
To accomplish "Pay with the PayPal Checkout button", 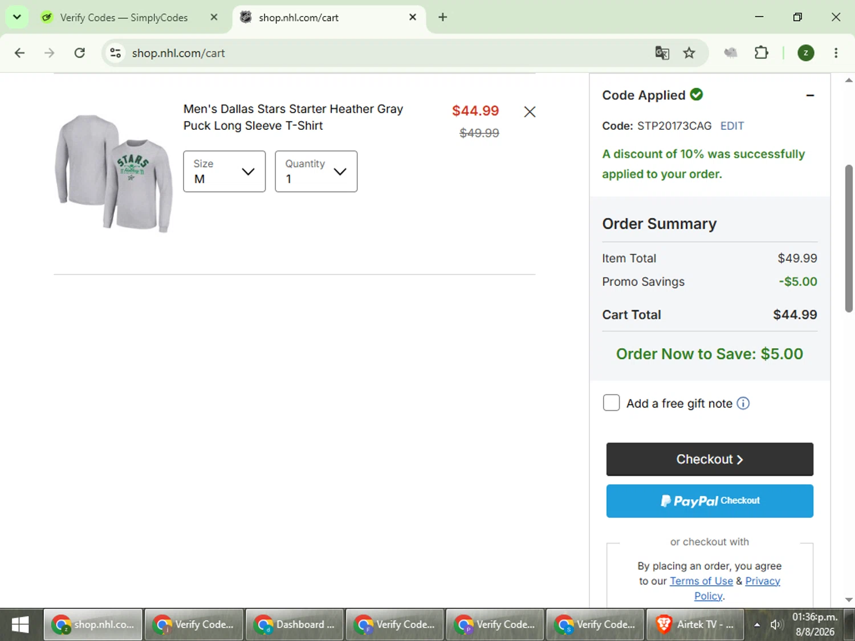I will click(710, 501).
